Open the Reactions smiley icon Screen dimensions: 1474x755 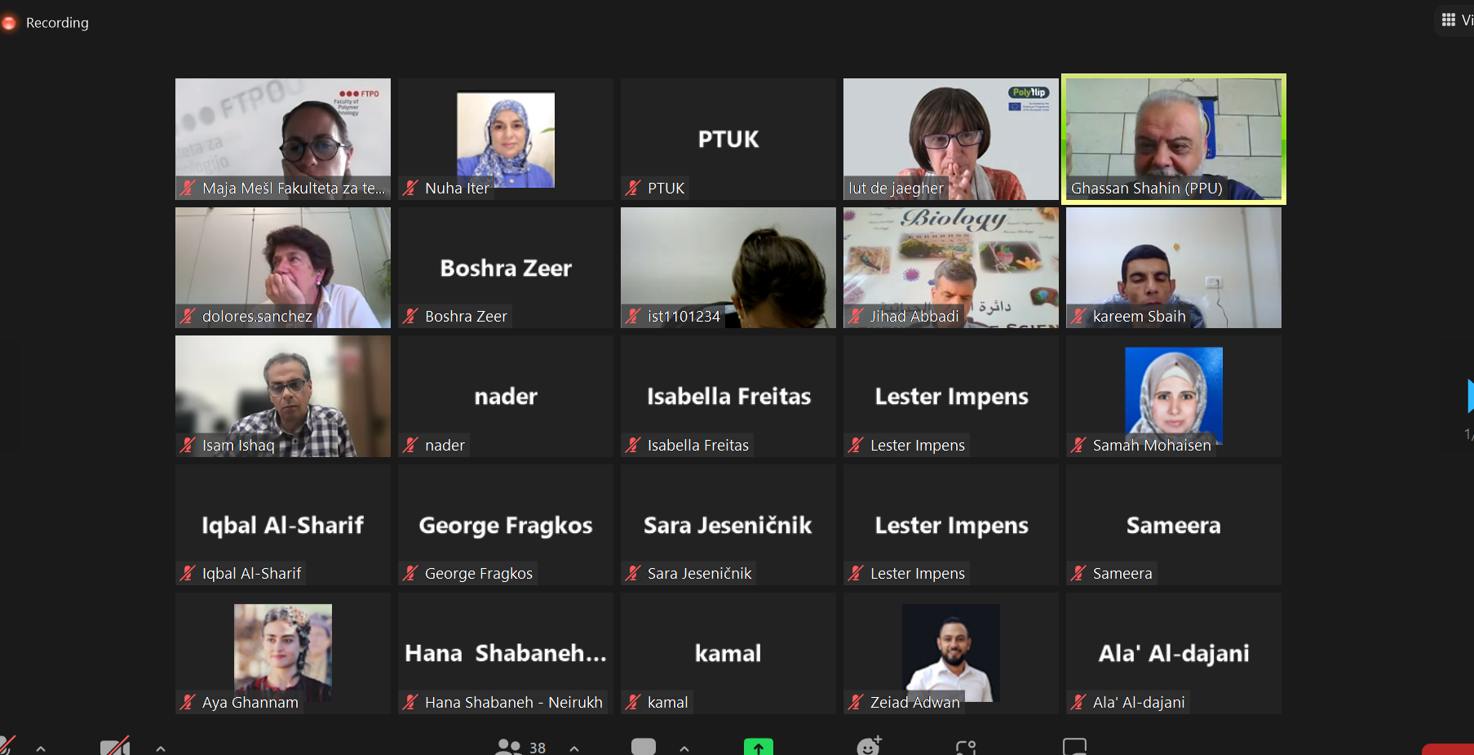coord(870,745)
